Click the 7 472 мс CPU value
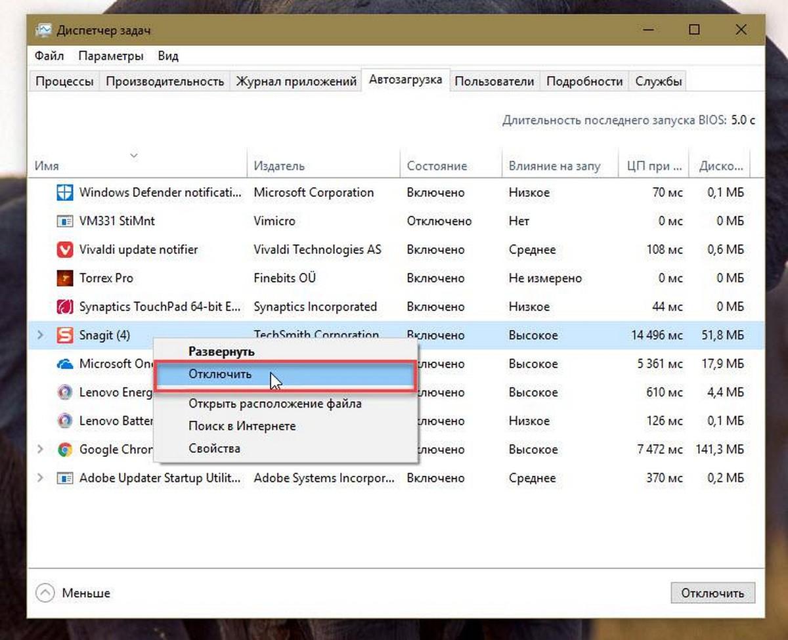This screenshot has height=640, width=788. pyautogui.click(x=660, y=450)
